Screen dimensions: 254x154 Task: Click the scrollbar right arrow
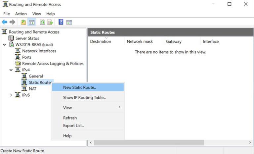tap(250, 143)
